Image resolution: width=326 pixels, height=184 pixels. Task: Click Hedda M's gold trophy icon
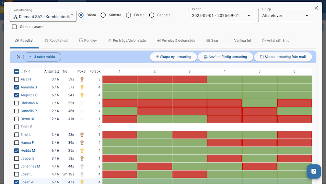[82, 151]
